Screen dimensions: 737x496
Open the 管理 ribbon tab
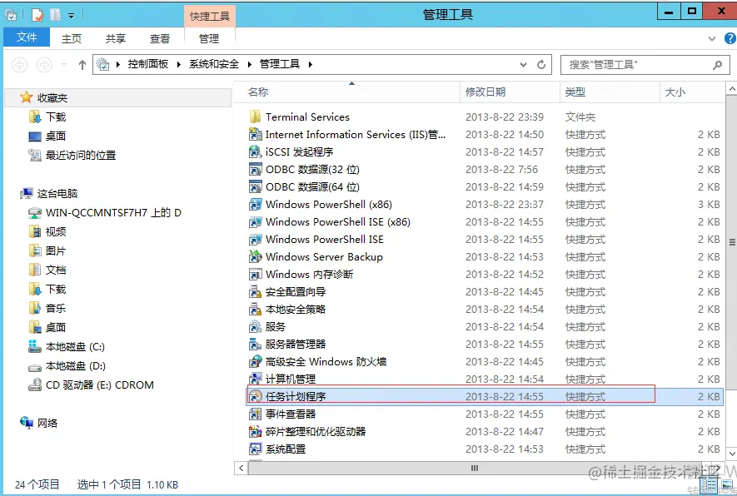click(x=209, y=38)
